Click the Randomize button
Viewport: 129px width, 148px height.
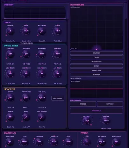click(x=97, y=111)
